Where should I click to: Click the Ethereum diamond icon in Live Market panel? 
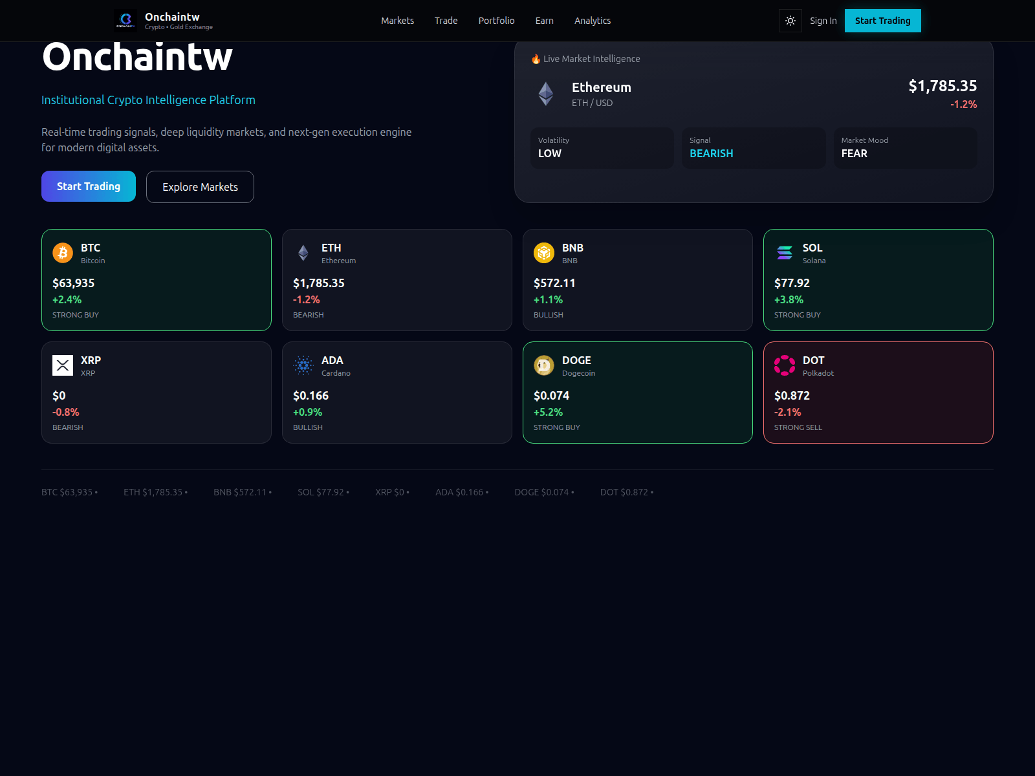coord(546,94)
